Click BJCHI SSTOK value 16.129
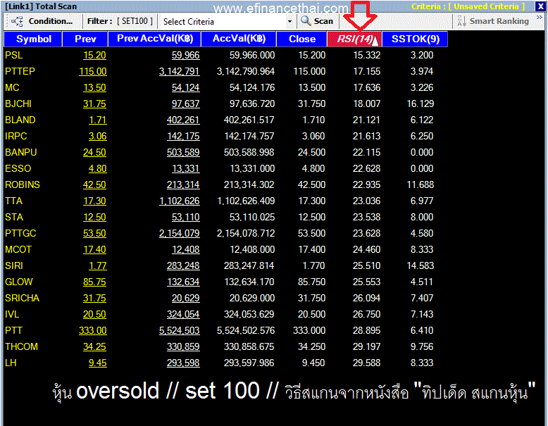The image size is (548, 426). pos(420,104)
